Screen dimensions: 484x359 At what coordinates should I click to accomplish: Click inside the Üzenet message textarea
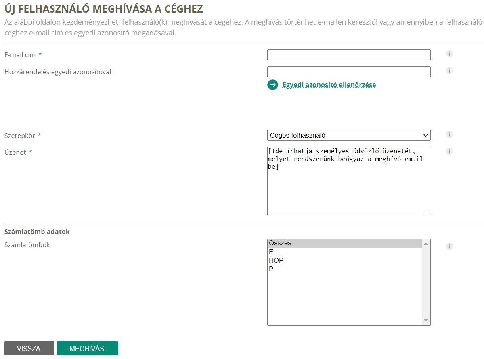(348, 181)
